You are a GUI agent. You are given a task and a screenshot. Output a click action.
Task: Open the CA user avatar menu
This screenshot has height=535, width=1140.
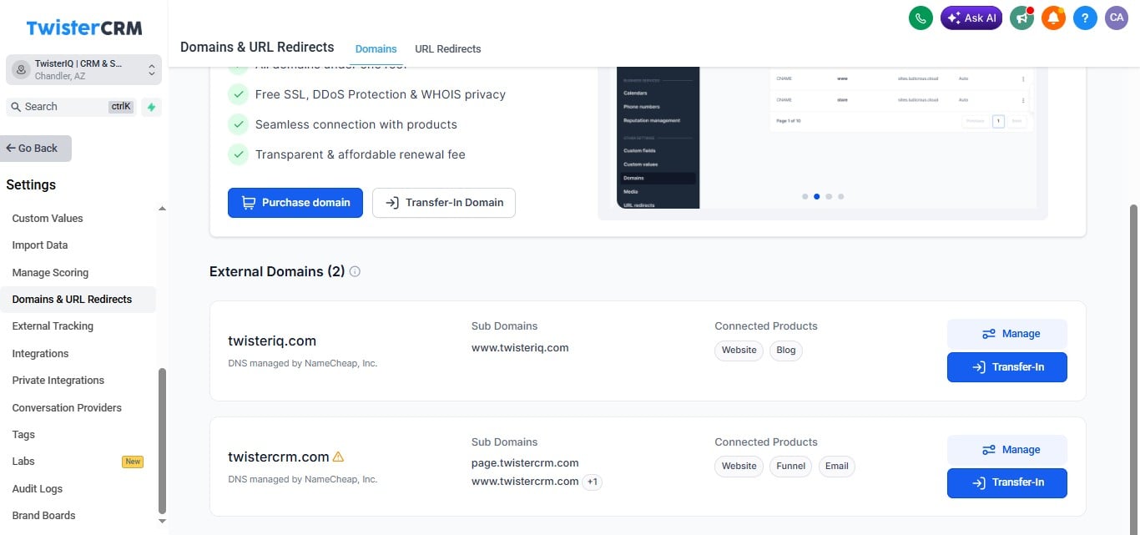pos(1117,18)
